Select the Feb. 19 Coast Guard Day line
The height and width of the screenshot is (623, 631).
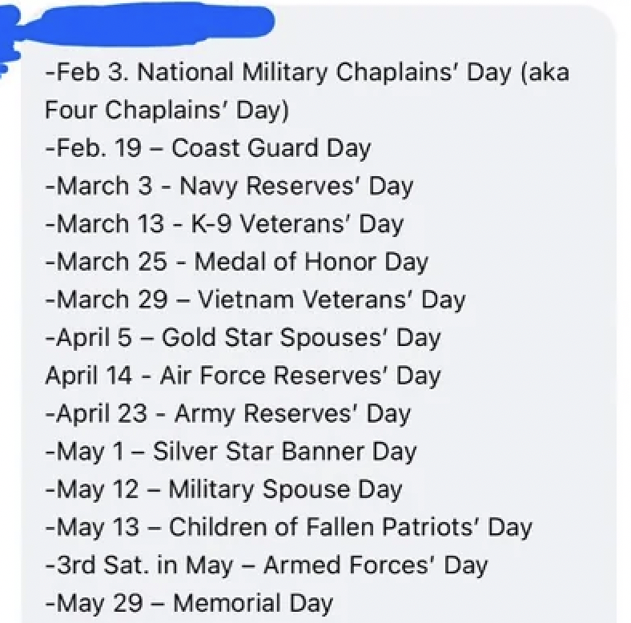click(208, 148)
